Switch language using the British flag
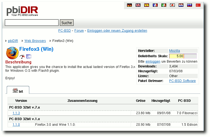This screenshot has width=210, height=137. coord(138,5)
